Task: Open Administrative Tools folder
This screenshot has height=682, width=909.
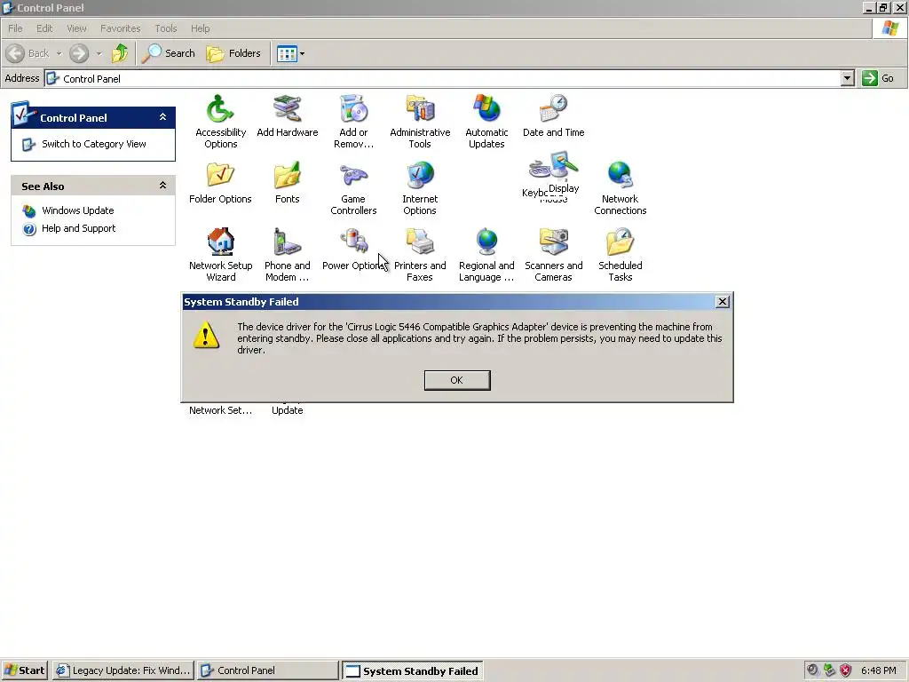Action: point(420,122)
